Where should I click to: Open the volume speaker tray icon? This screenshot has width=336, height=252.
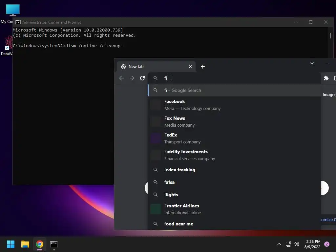(296, 244)
